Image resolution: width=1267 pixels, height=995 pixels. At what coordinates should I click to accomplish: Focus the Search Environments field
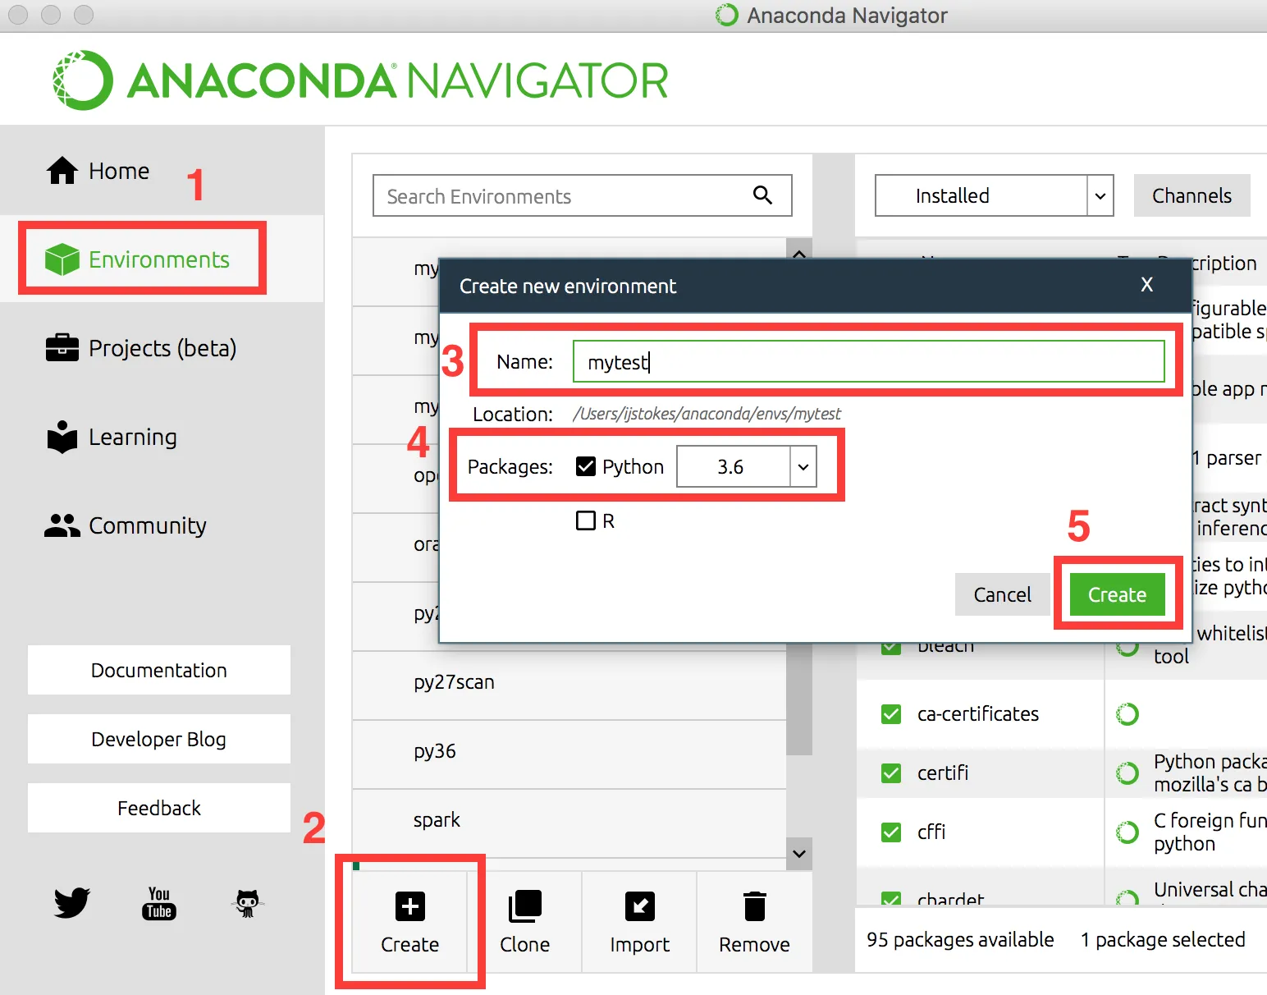pyautogui.click(x=583, y=195)
